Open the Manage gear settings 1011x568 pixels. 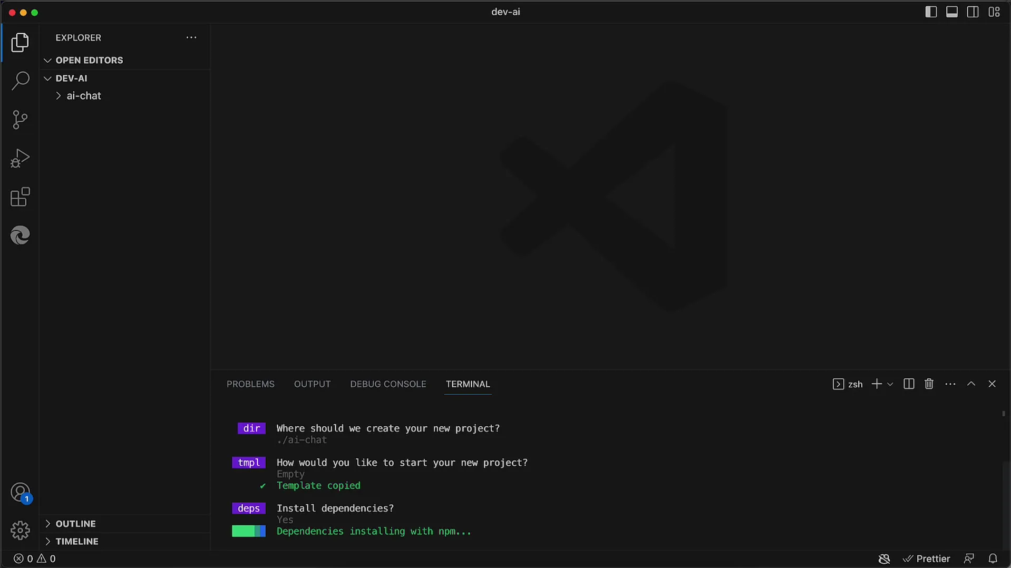20,530
